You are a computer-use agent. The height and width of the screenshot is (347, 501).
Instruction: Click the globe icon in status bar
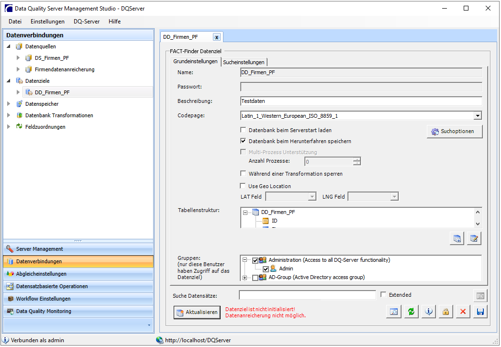pyautogui.click(x=160, y=340)
